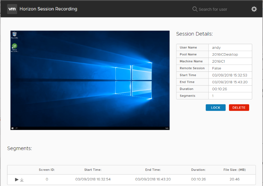Viewport: 263px width, 186px height.
Task: Click Recycle Bin icon in preview
Action: (x=14, y=35)
